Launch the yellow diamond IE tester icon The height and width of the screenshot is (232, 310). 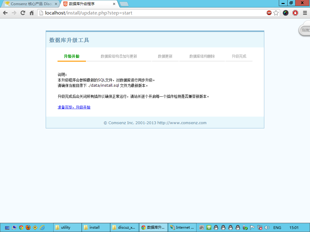click(35, 227)
